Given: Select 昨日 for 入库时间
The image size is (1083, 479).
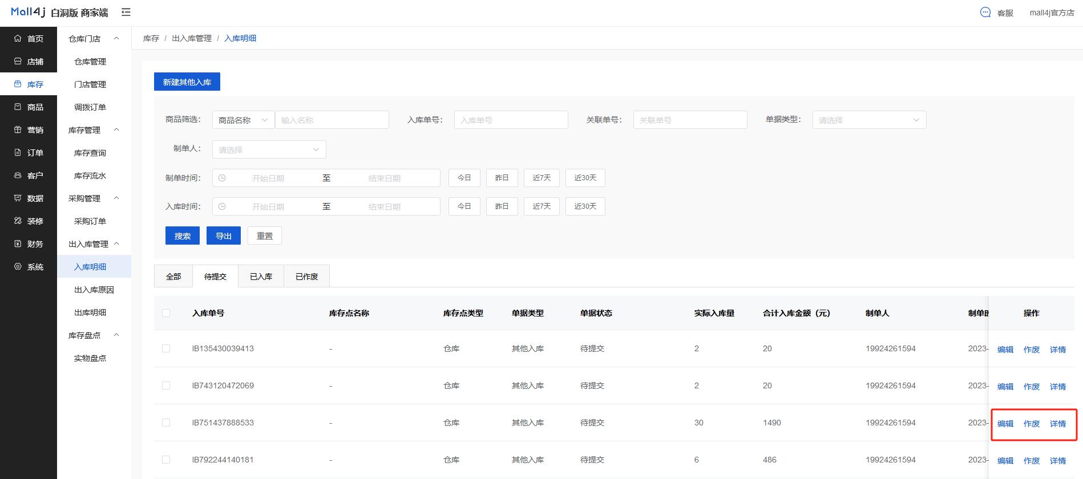Looking at the screenshot, I should pos(502,206).
